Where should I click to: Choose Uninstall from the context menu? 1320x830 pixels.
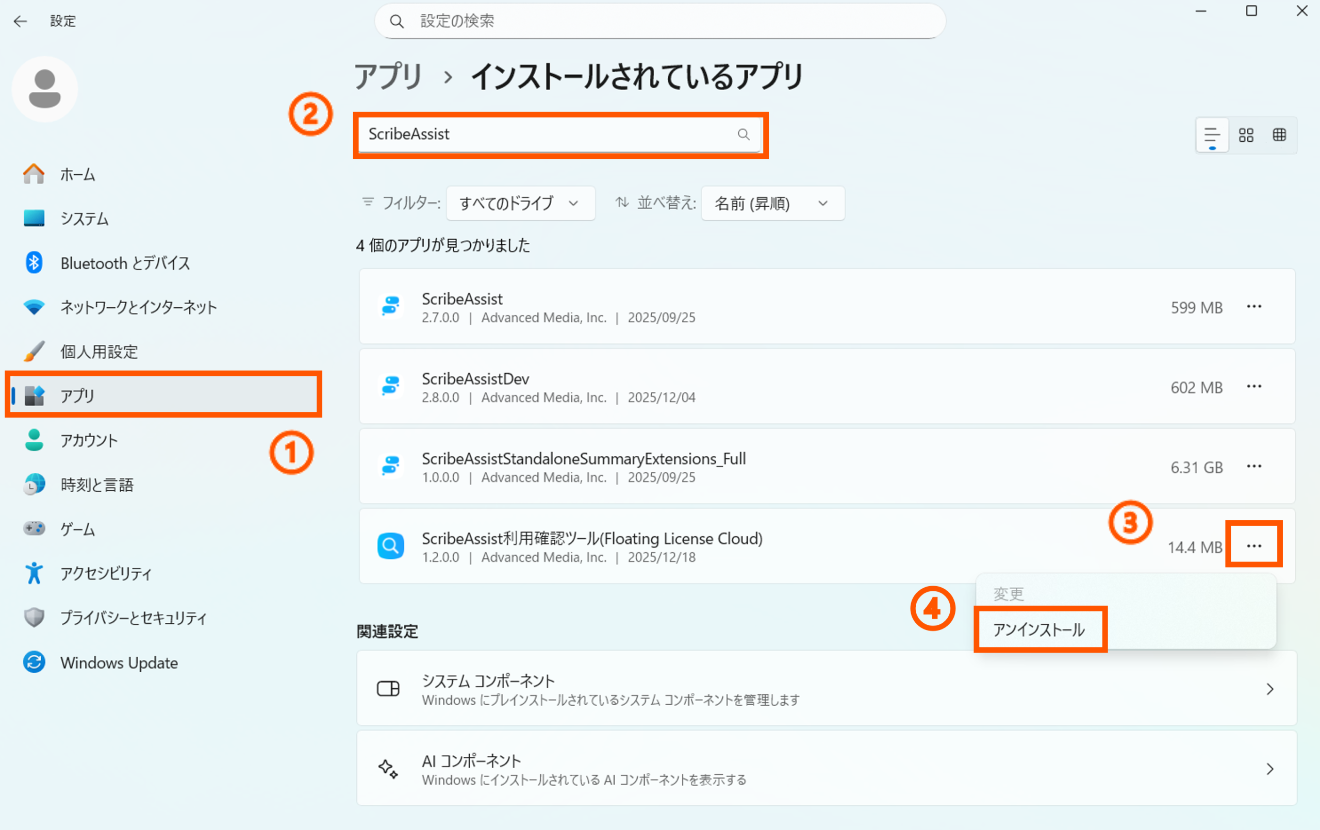coord(1039,629)
